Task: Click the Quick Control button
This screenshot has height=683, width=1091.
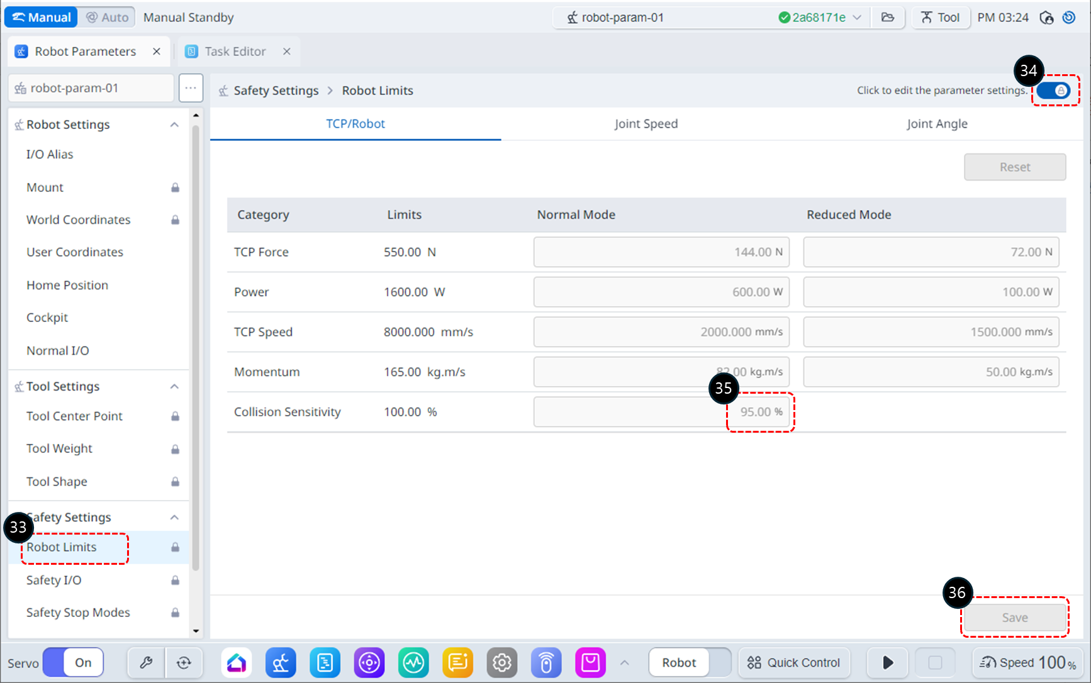Action: click(793, 662)
